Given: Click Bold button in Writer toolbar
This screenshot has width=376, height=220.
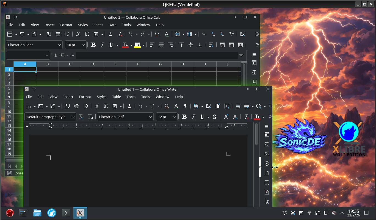Looking at the screenshot, I should (184, 117).
